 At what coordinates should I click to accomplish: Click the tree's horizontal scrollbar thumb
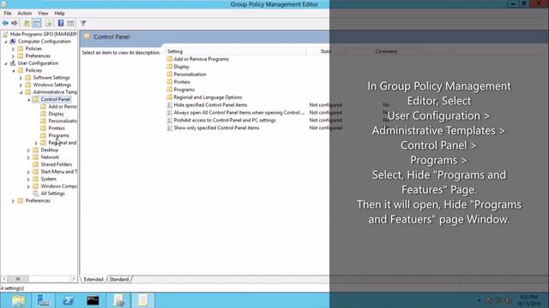point(17,279)
